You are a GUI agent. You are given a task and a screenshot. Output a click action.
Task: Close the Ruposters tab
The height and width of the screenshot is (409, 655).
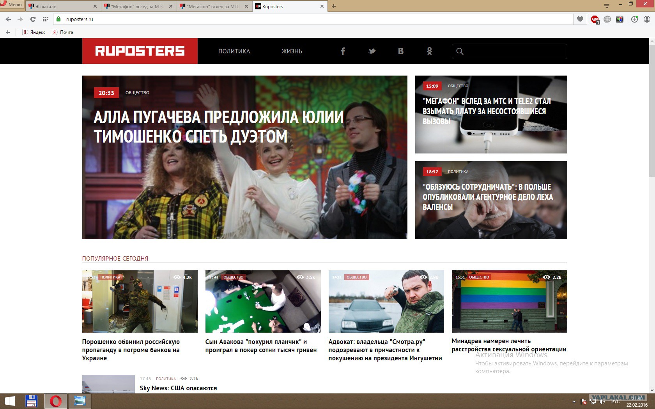click(322, 6)
